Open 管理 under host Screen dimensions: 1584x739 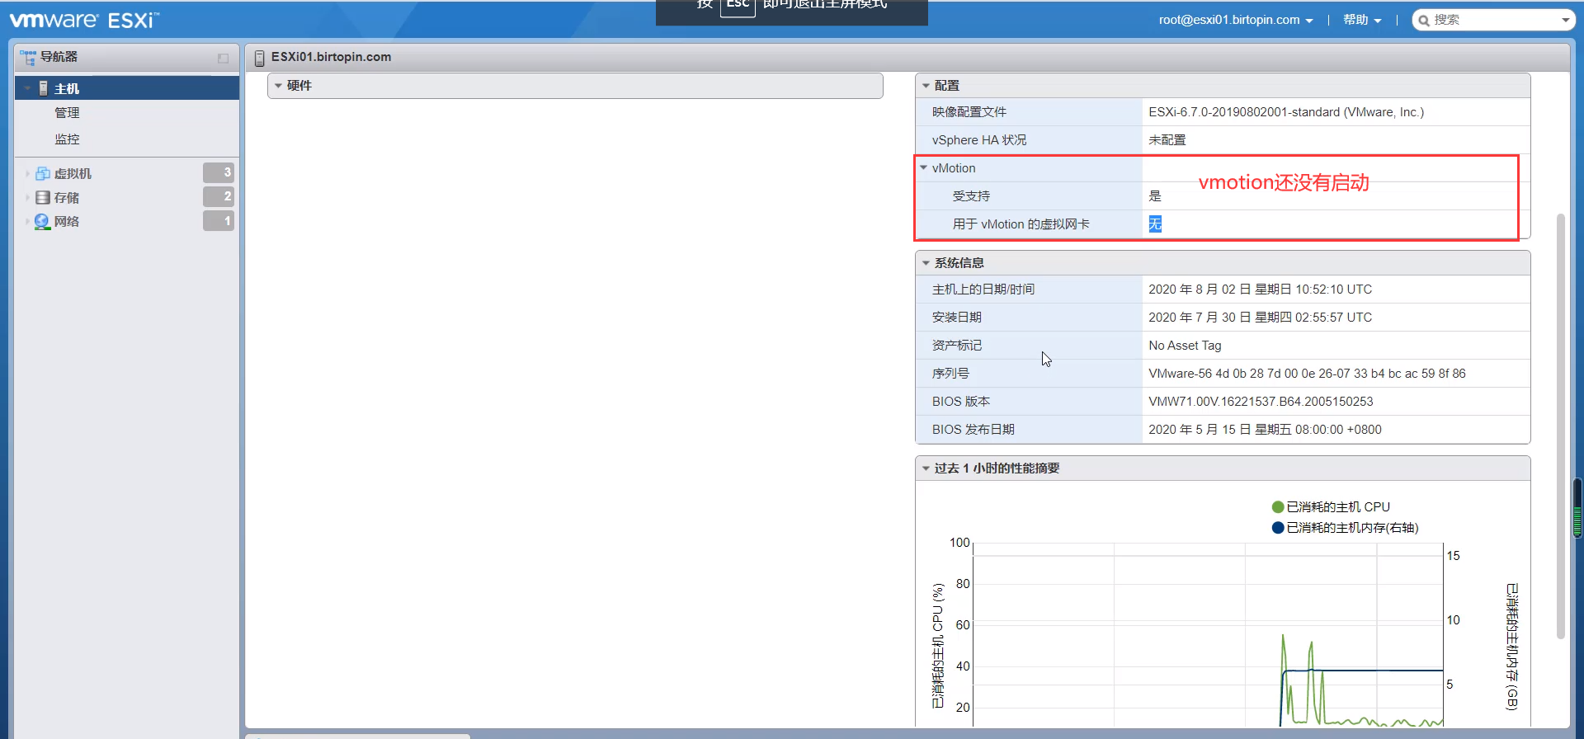pyautogui.click(x=67, y=113)
